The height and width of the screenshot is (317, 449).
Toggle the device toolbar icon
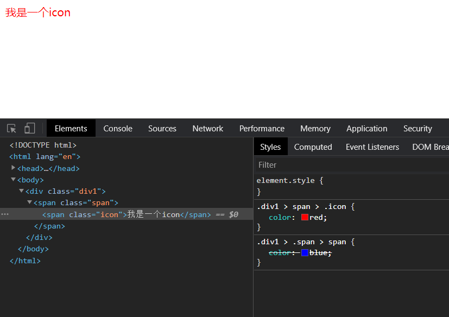pyautogui.click(x=29, y=129)
